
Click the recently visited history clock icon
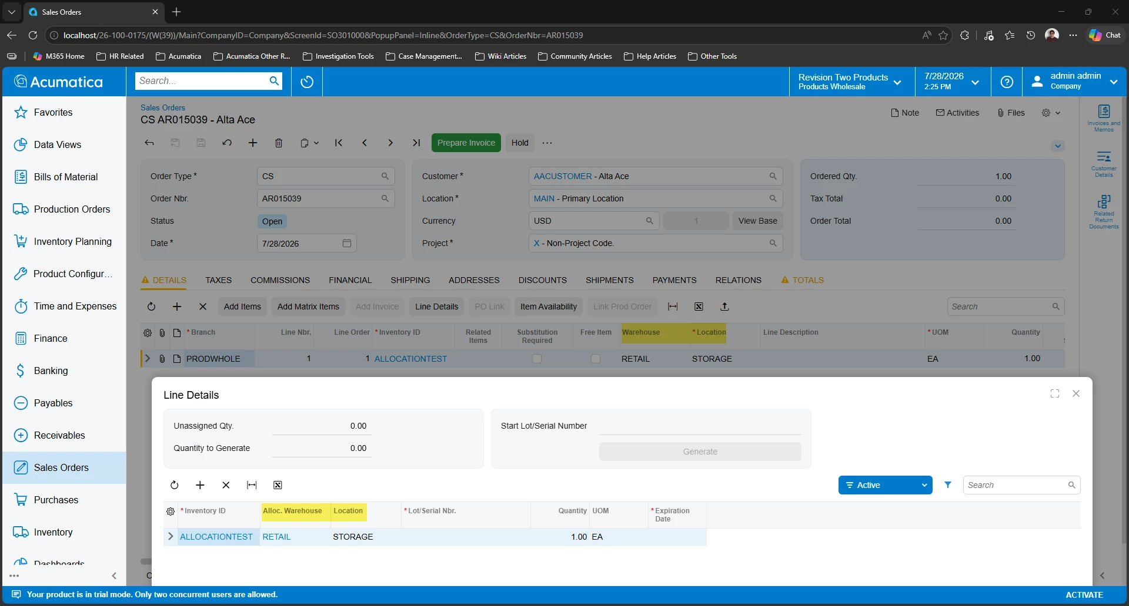[307, 82]
